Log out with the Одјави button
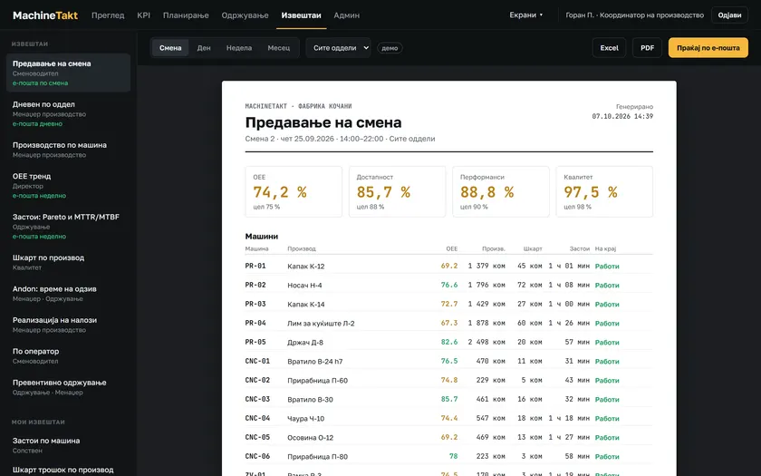Screen dimensions: 761x476 (729, 15)
